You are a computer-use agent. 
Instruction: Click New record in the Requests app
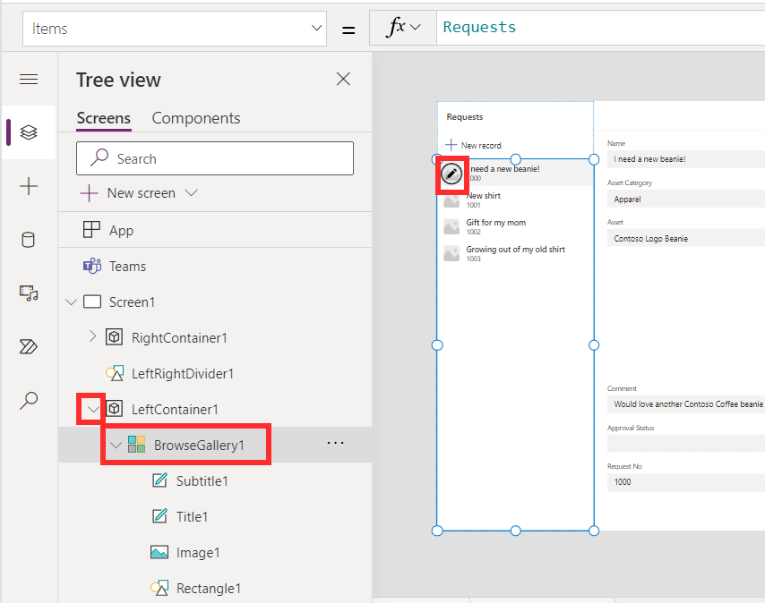click(x=473, y=145)
